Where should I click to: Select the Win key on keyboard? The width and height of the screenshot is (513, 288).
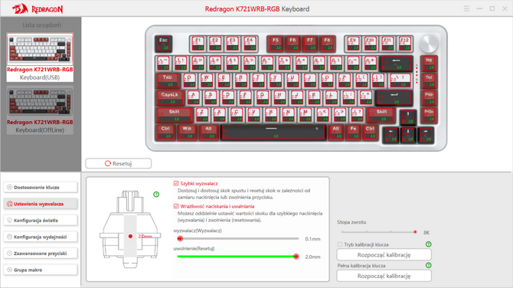pos(187,133)
